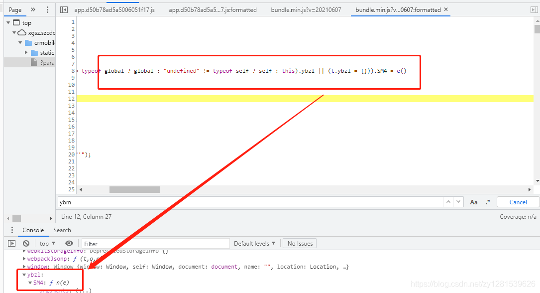Show the console sidebar
Screen dimensions: 540x293
coord(12,243)
